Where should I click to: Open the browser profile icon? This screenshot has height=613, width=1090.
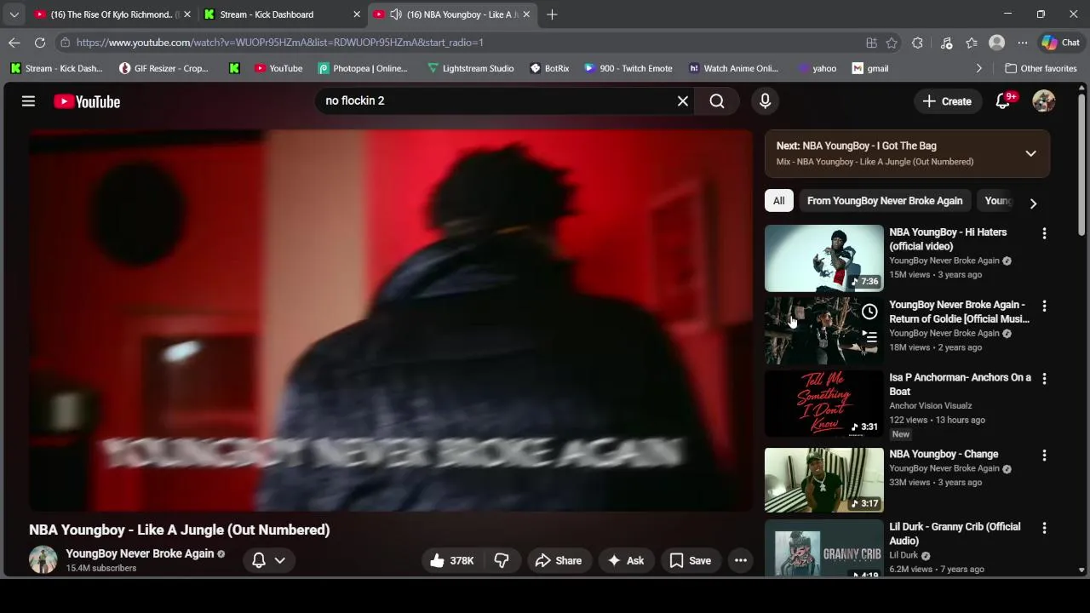pos(996,43)
